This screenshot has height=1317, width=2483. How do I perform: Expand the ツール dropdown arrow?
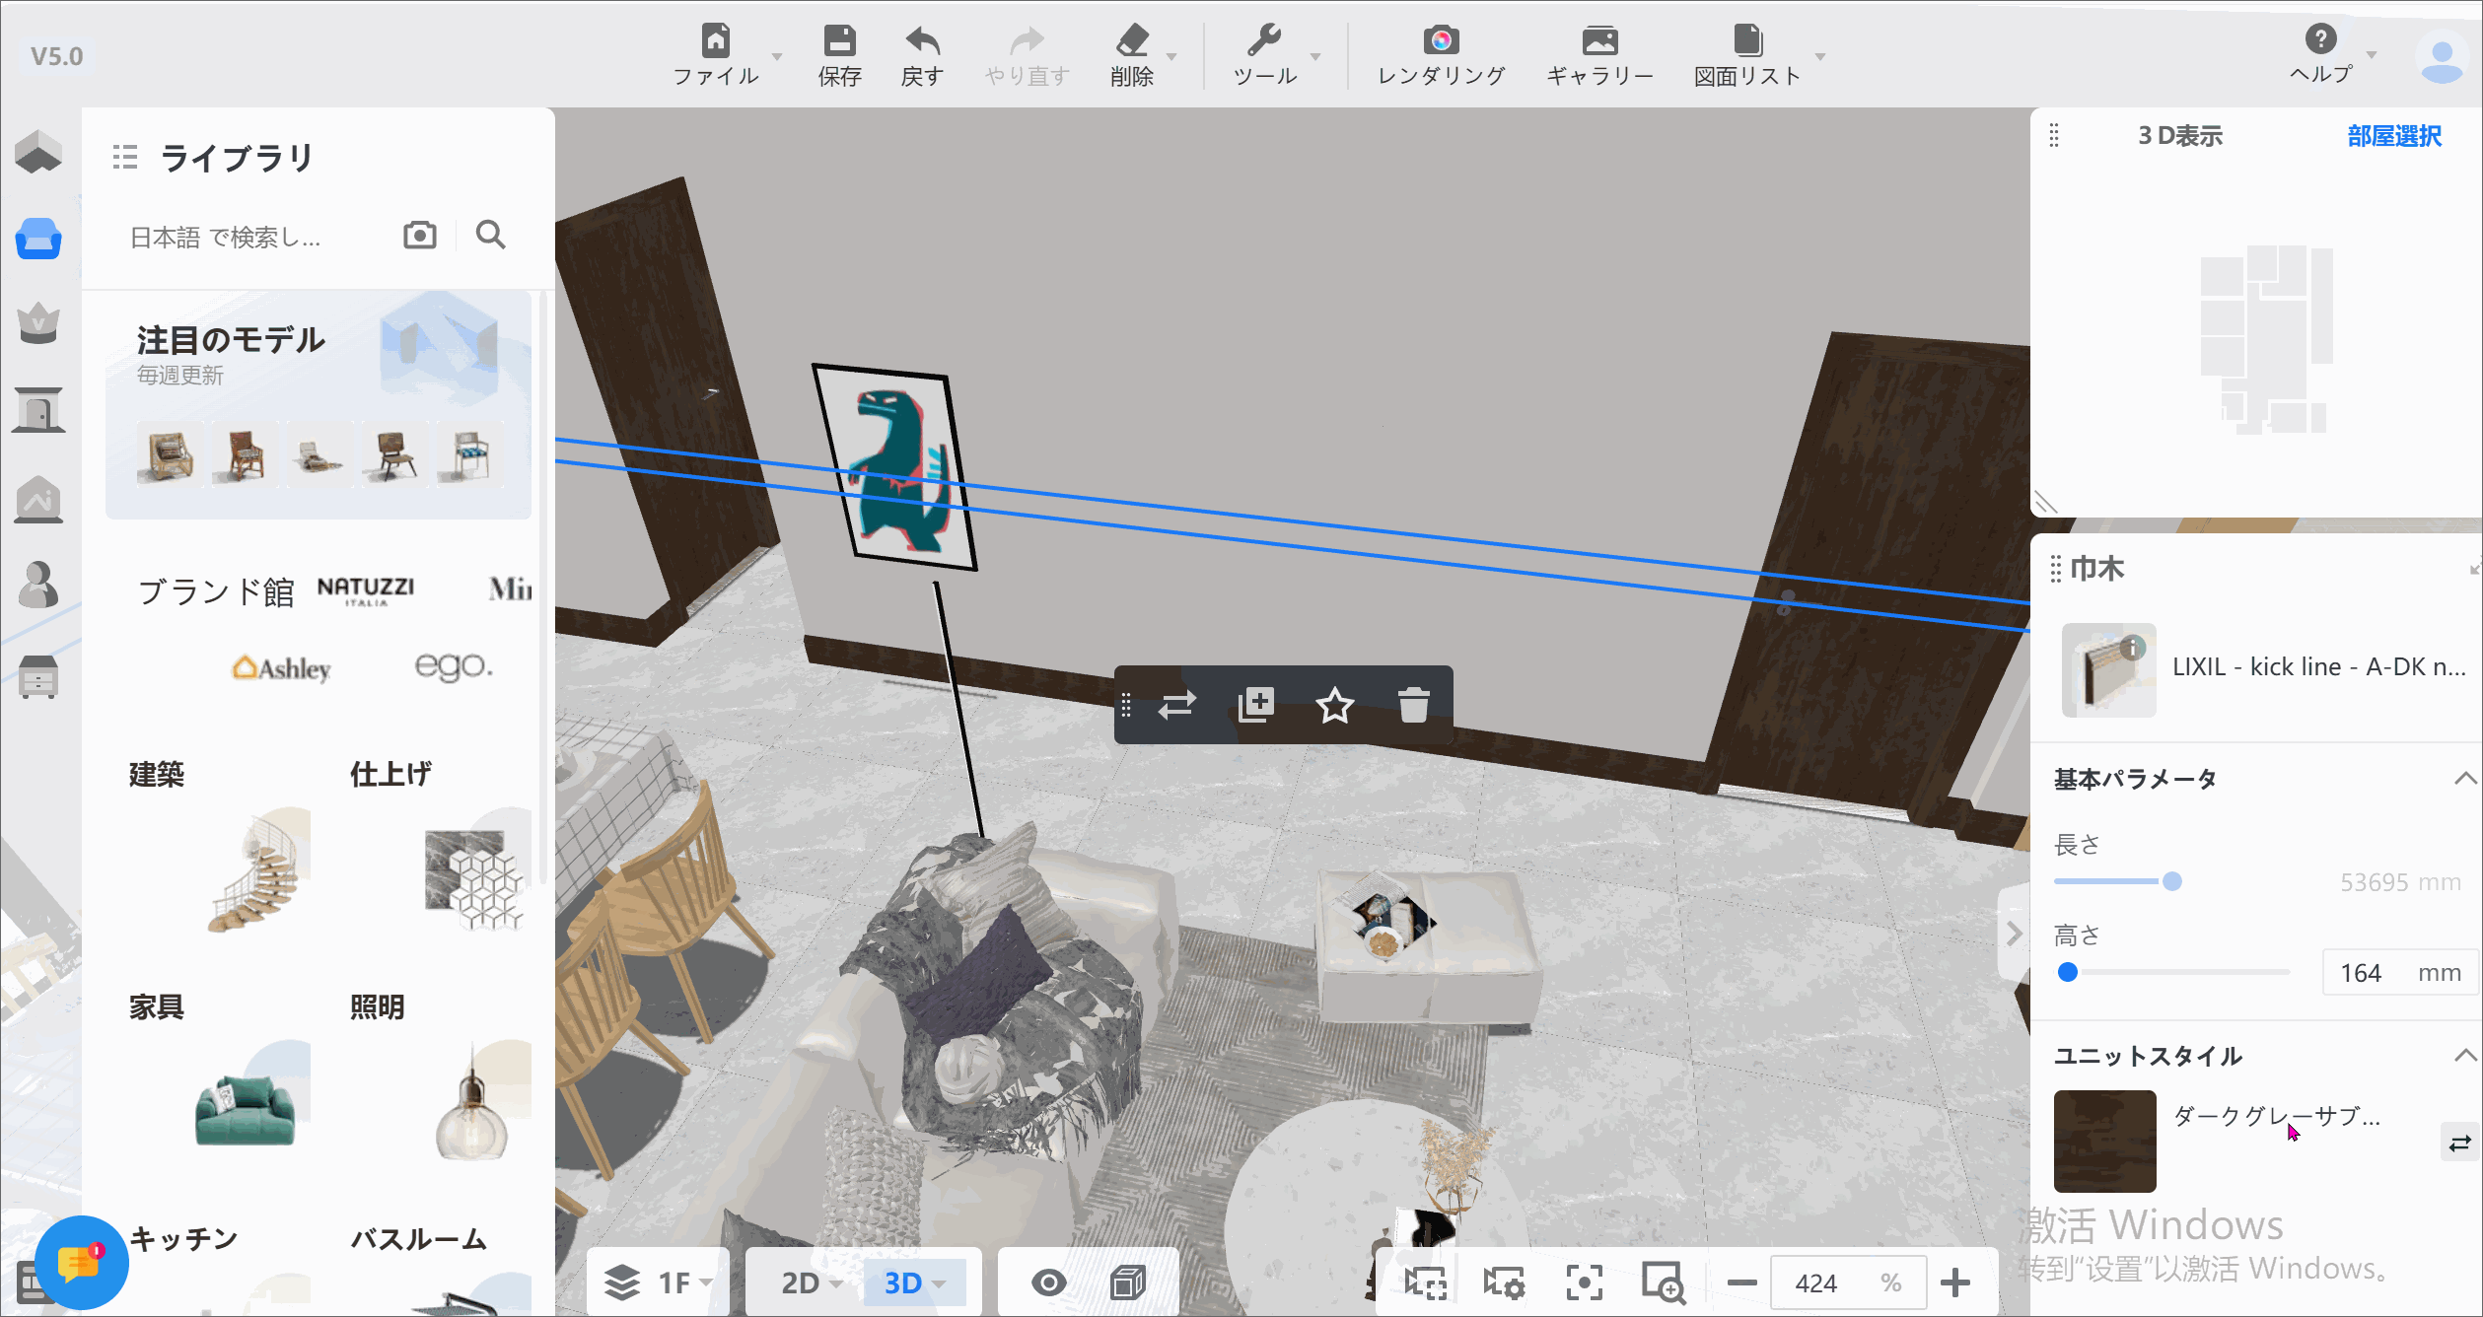[x=1315, y=56]
